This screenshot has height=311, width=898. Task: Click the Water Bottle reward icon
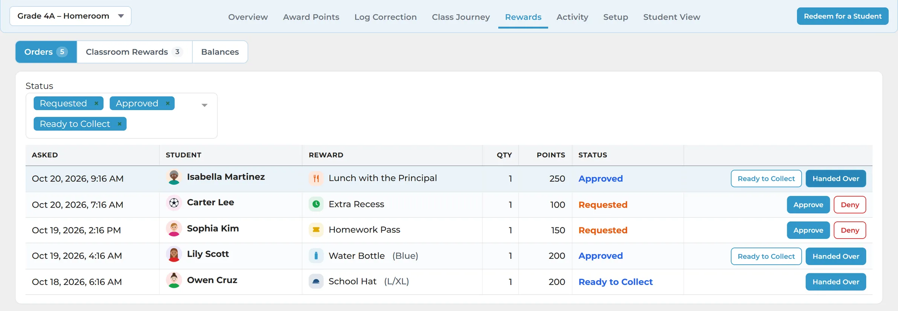click(316, 256)
